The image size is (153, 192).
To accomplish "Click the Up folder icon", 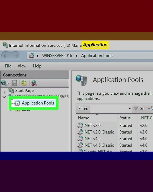I will point(24,83).
